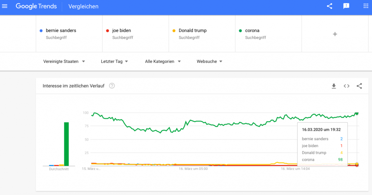
Task: Open the Google apps grid
Action: (366, 6)
